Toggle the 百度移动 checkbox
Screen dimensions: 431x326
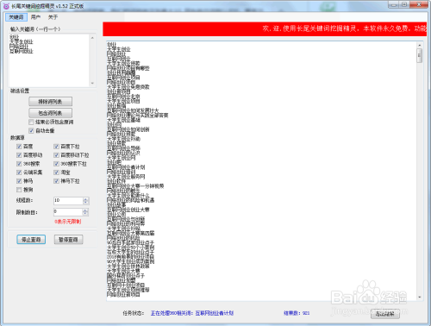click(x=19, y=155)
